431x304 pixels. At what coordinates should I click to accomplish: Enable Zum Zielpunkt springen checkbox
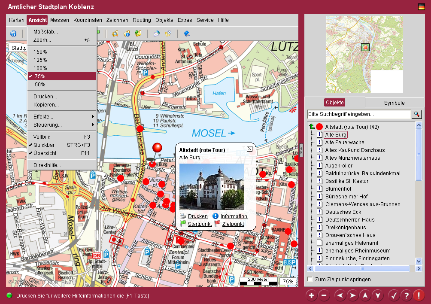point(310,280)
